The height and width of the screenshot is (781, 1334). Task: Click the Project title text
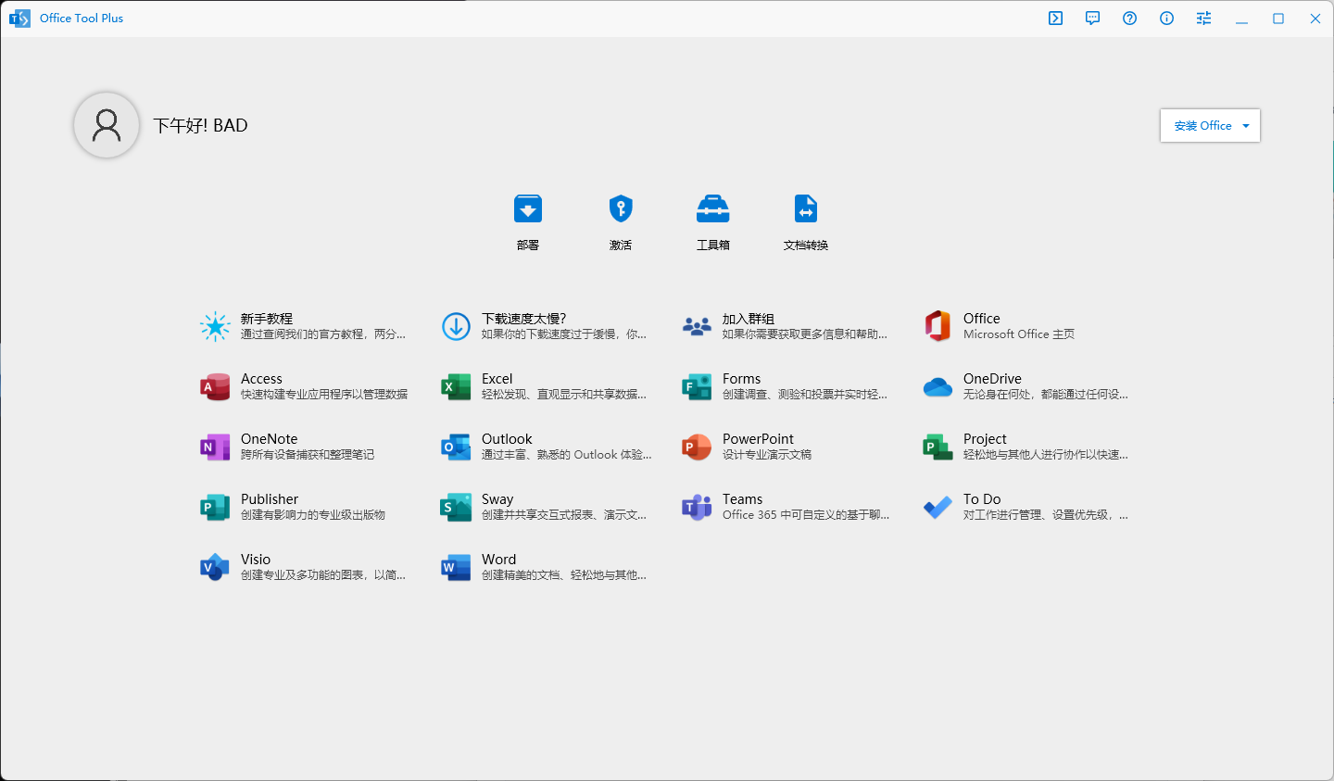tap(985, 439)
